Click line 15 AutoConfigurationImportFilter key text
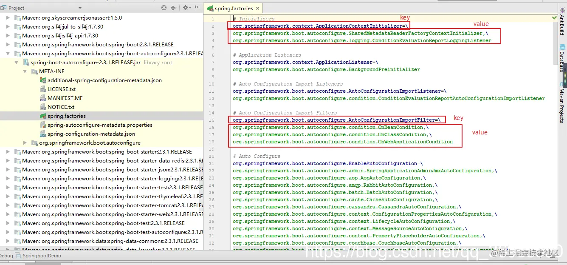Screen dimensions: 567x265 point(337,120)
